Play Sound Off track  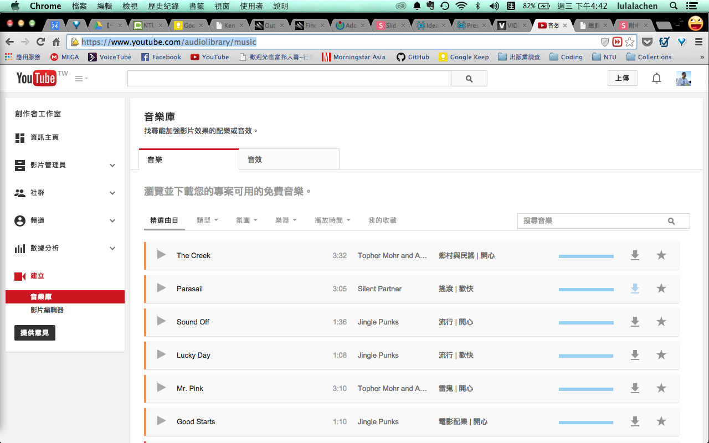click(161, 321)
